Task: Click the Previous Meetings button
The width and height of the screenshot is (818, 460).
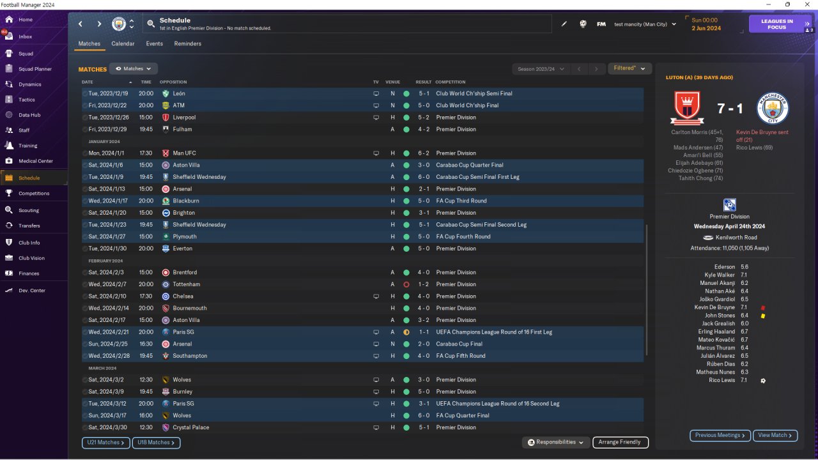Action: [720, 436]
